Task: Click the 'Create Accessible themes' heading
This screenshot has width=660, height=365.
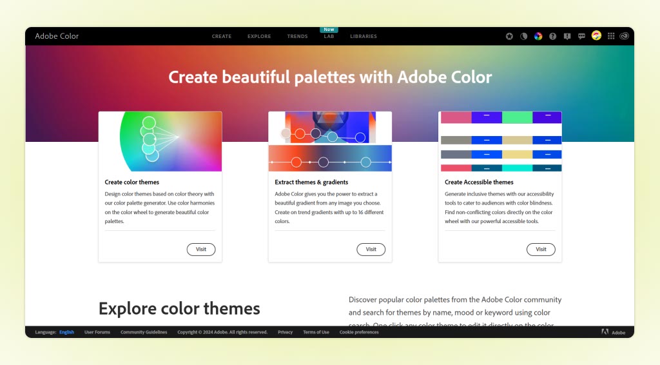Action: (x=479, y=182)
